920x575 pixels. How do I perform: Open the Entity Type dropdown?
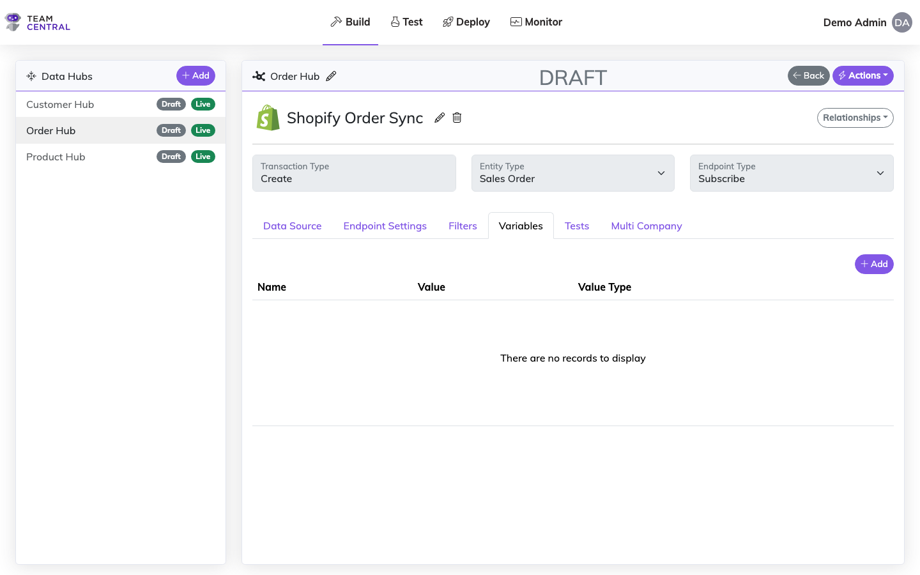(x=572, y=173)
